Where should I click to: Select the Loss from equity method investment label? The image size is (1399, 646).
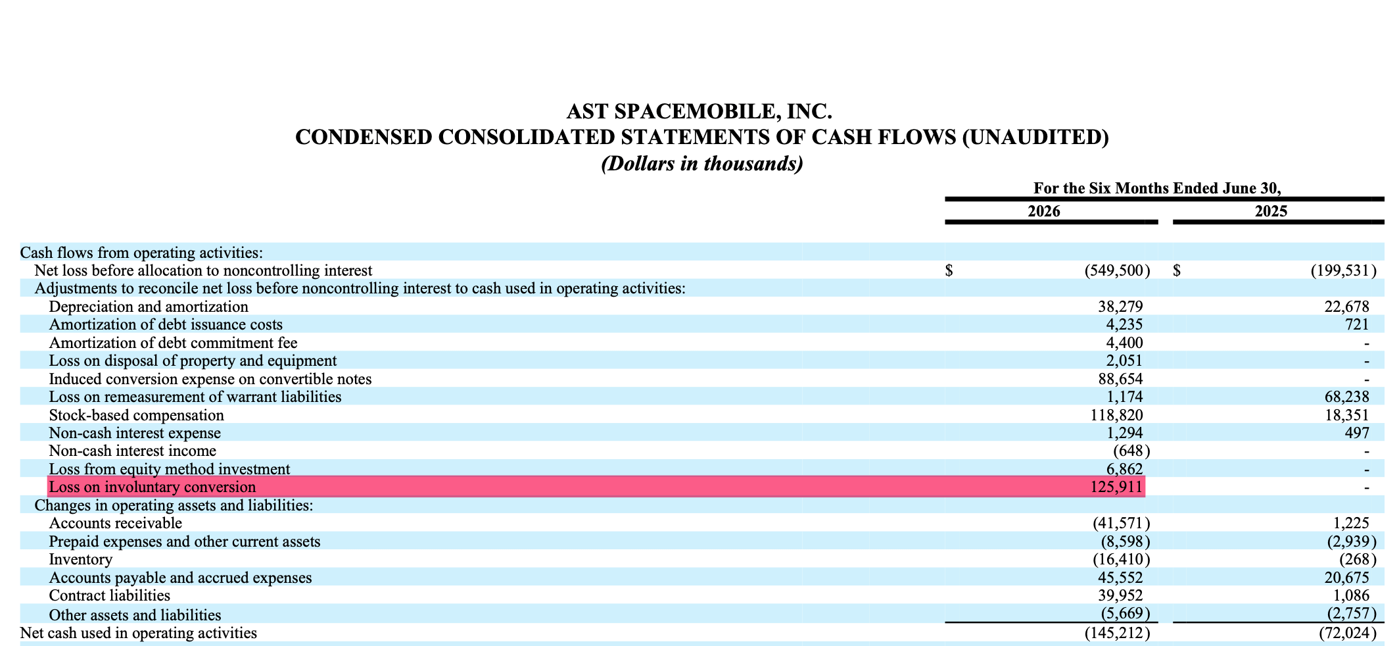click(x=169, y=469)
